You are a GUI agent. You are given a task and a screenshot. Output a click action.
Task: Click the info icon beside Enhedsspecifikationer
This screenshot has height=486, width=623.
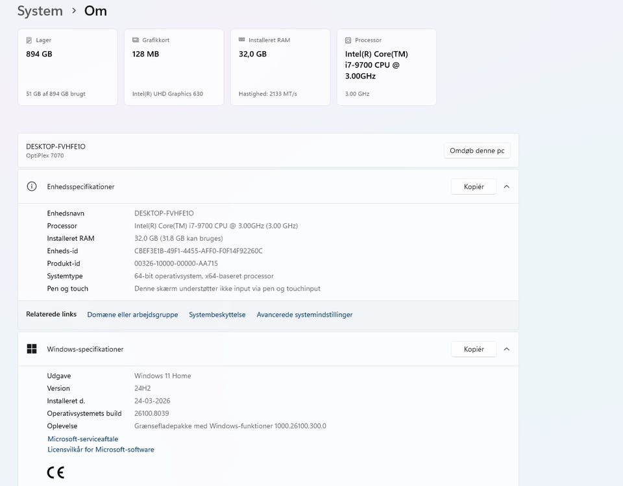coord(32,186)
